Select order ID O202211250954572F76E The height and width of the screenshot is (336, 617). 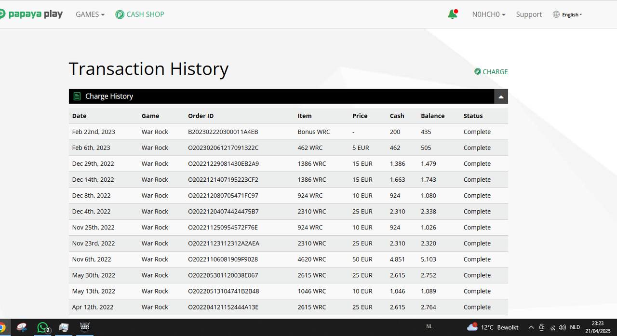pyautogui.click(x=223, y=227)
